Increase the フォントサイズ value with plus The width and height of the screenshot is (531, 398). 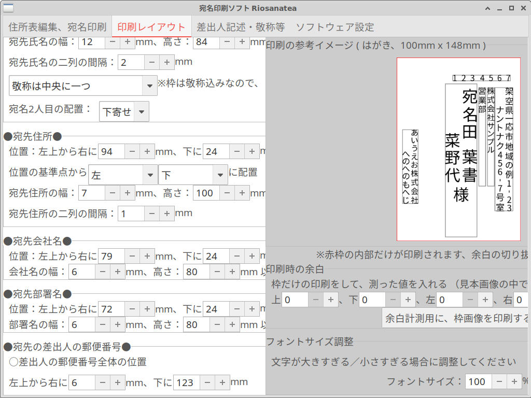(x=514, y=382)
